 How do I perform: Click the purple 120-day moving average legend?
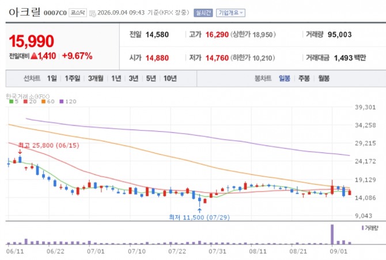68,101
